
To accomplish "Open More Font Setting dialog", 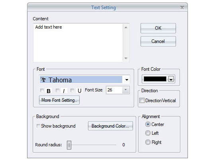I will [x=59, y=100].
